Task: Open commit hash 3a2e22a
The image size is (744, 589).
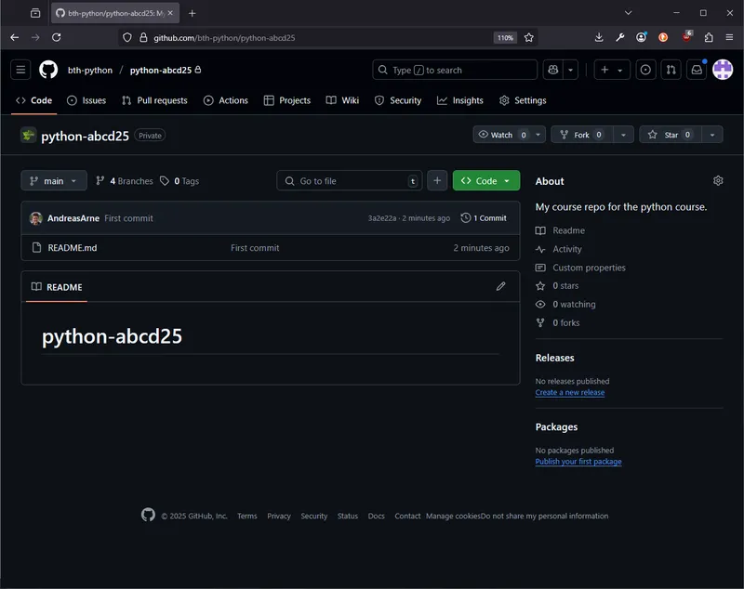Action: tap(382, 218)
